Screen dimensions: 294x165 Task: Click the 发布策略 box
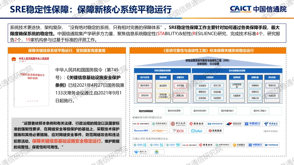180,85
